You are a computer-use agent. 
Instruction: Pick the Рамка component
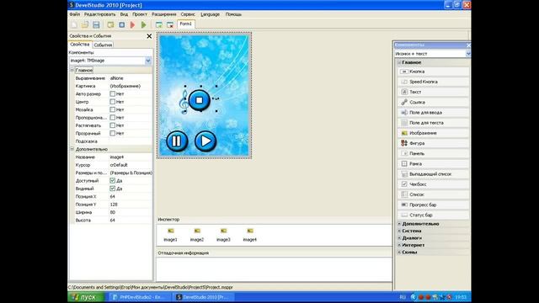pyautogui.click(x=433, y=164)
